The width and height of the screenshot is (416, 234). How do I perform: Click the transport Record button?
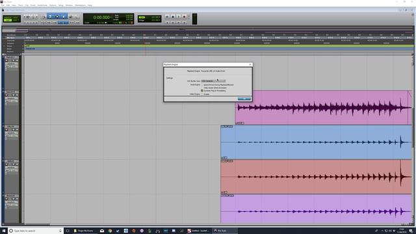[x=185, y=16]
